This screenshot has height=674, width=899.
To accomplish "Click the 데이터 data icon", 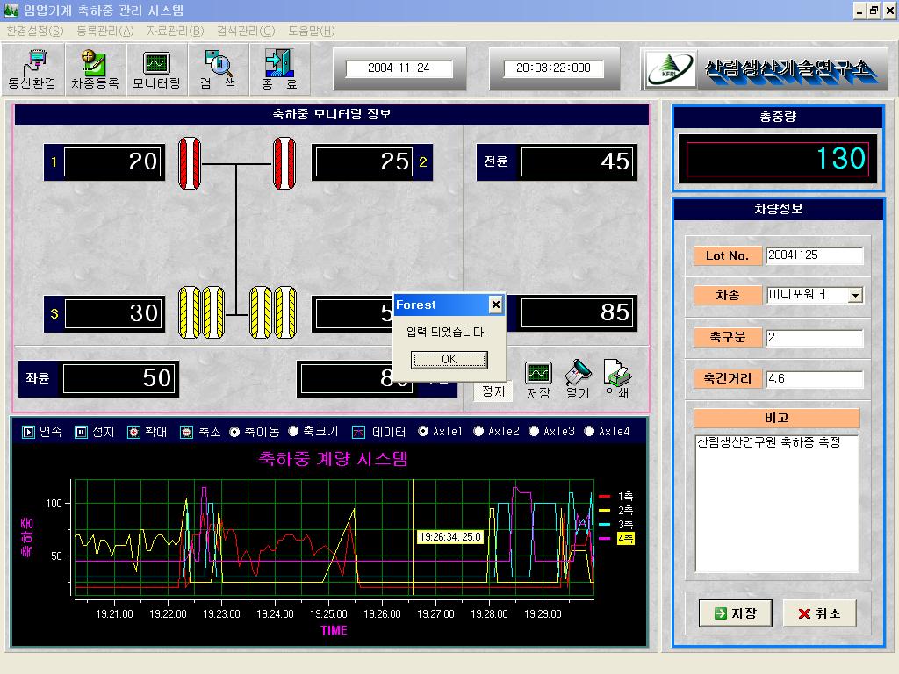I will point(358,432).
